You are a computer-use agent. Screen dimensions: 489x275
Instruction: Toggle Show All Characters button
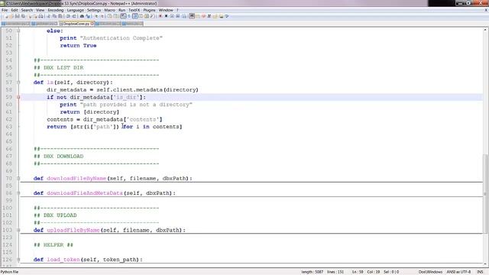coord(129,16)
